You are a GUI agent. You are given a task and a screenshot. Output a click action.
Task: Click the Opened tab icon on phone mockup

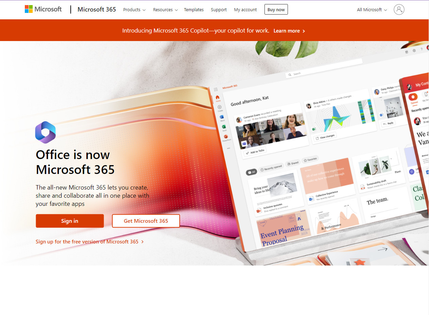(x=413, y=98)
